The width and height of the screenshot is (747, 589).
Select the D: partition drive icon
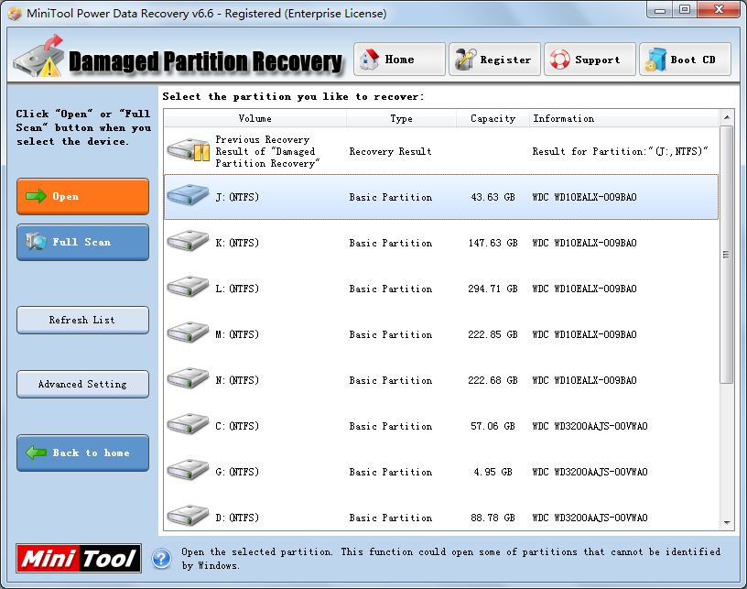pyautogui.click(x=188, y=515)
